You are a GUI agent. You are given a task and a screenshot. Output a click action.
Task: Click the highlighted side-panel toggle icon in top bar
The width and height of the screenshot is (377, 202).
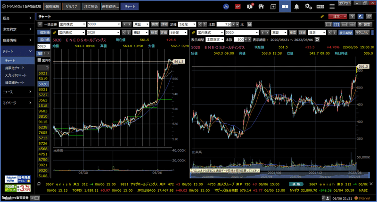pos(285,7)
